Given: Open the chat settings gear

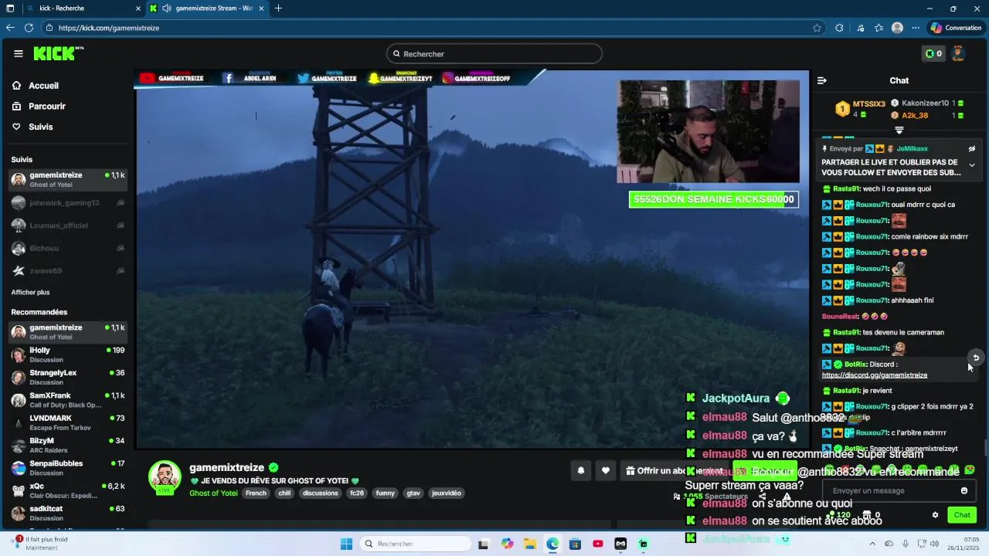Looking at the screenshot, I should (935, 515).
